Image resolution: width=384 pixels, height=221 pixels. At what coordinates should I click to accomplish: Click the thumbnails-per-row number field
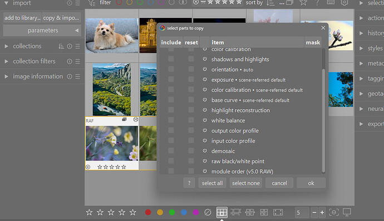tap(302, 213)
